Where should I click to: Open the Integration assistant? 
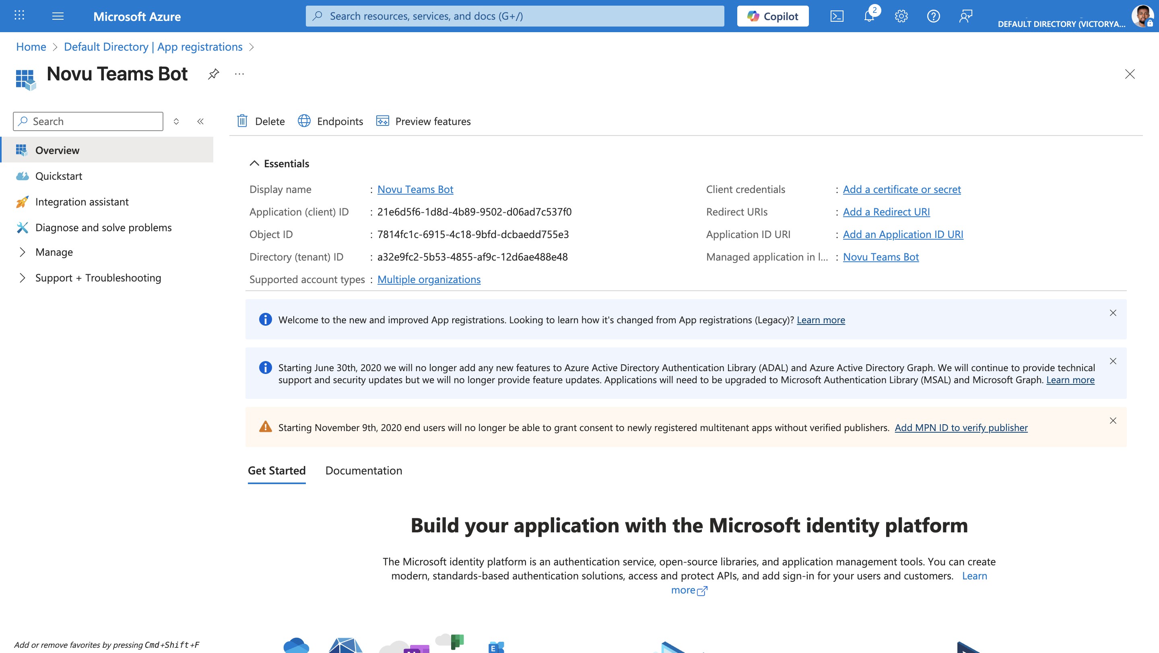point(82,201)
